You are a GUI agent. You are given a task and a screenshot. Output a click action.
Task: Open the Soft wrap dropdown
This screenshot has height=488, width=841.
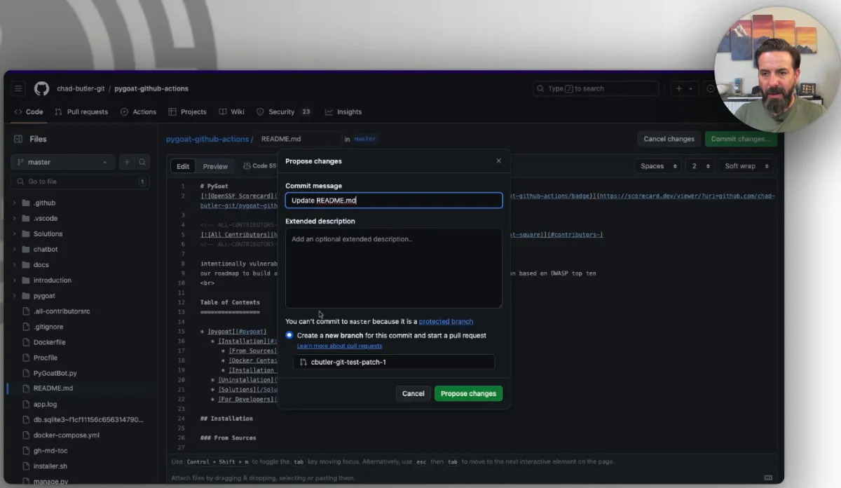click(745, 166)
